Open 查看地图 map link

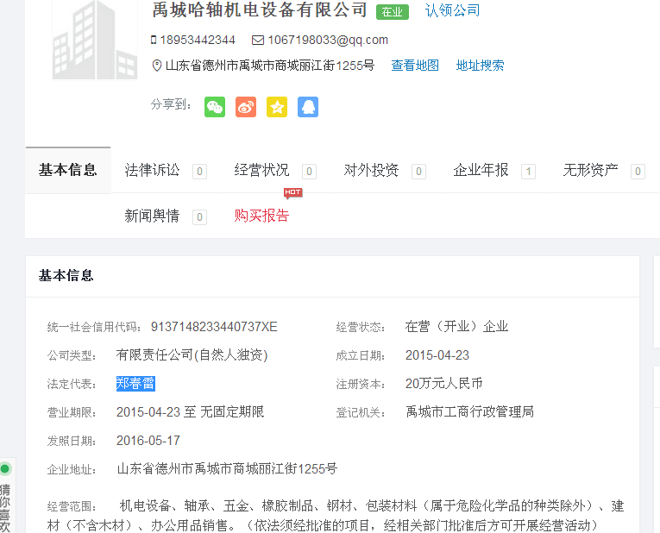click(415, 66)
